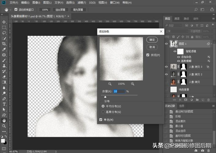Switch to the 通道 tab
This screenshot has width=216, height=153.
pos(177,19)
